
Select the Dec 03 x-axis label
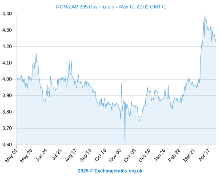(x=130, y=155)
